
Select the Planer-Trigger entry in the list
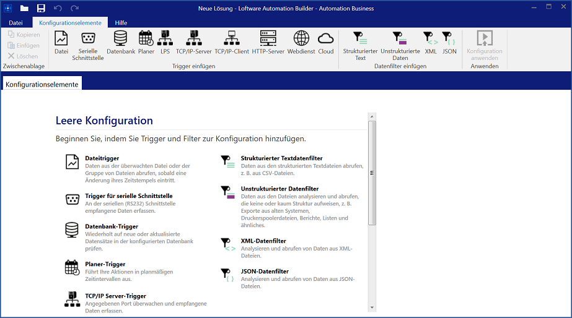pyautogui.click(x=105, y=264)
